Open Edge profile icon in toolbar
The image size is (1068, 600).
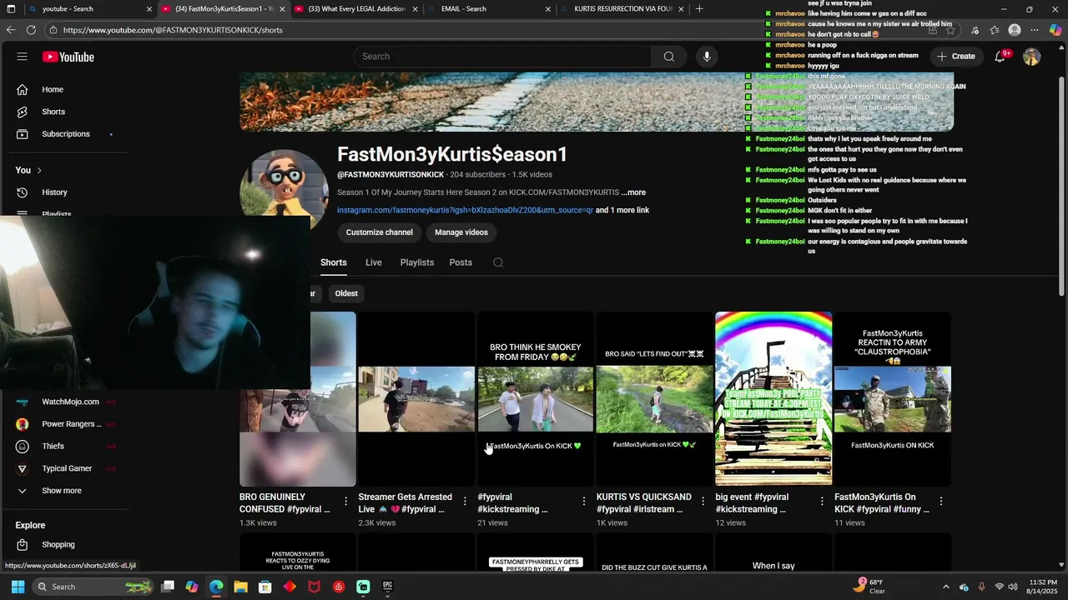(x=1015, y=30)
